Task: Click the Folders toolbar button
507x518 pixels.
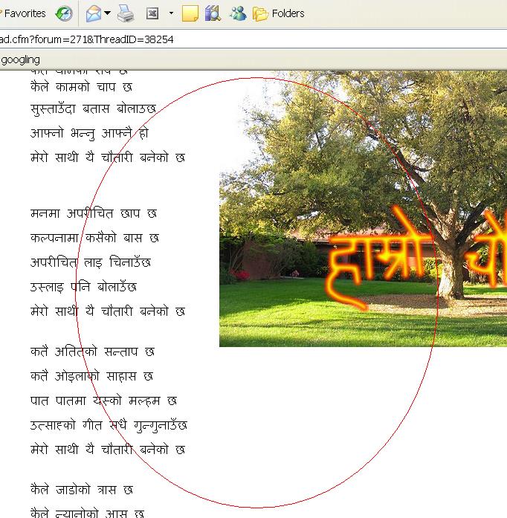Action: point(279,13)
